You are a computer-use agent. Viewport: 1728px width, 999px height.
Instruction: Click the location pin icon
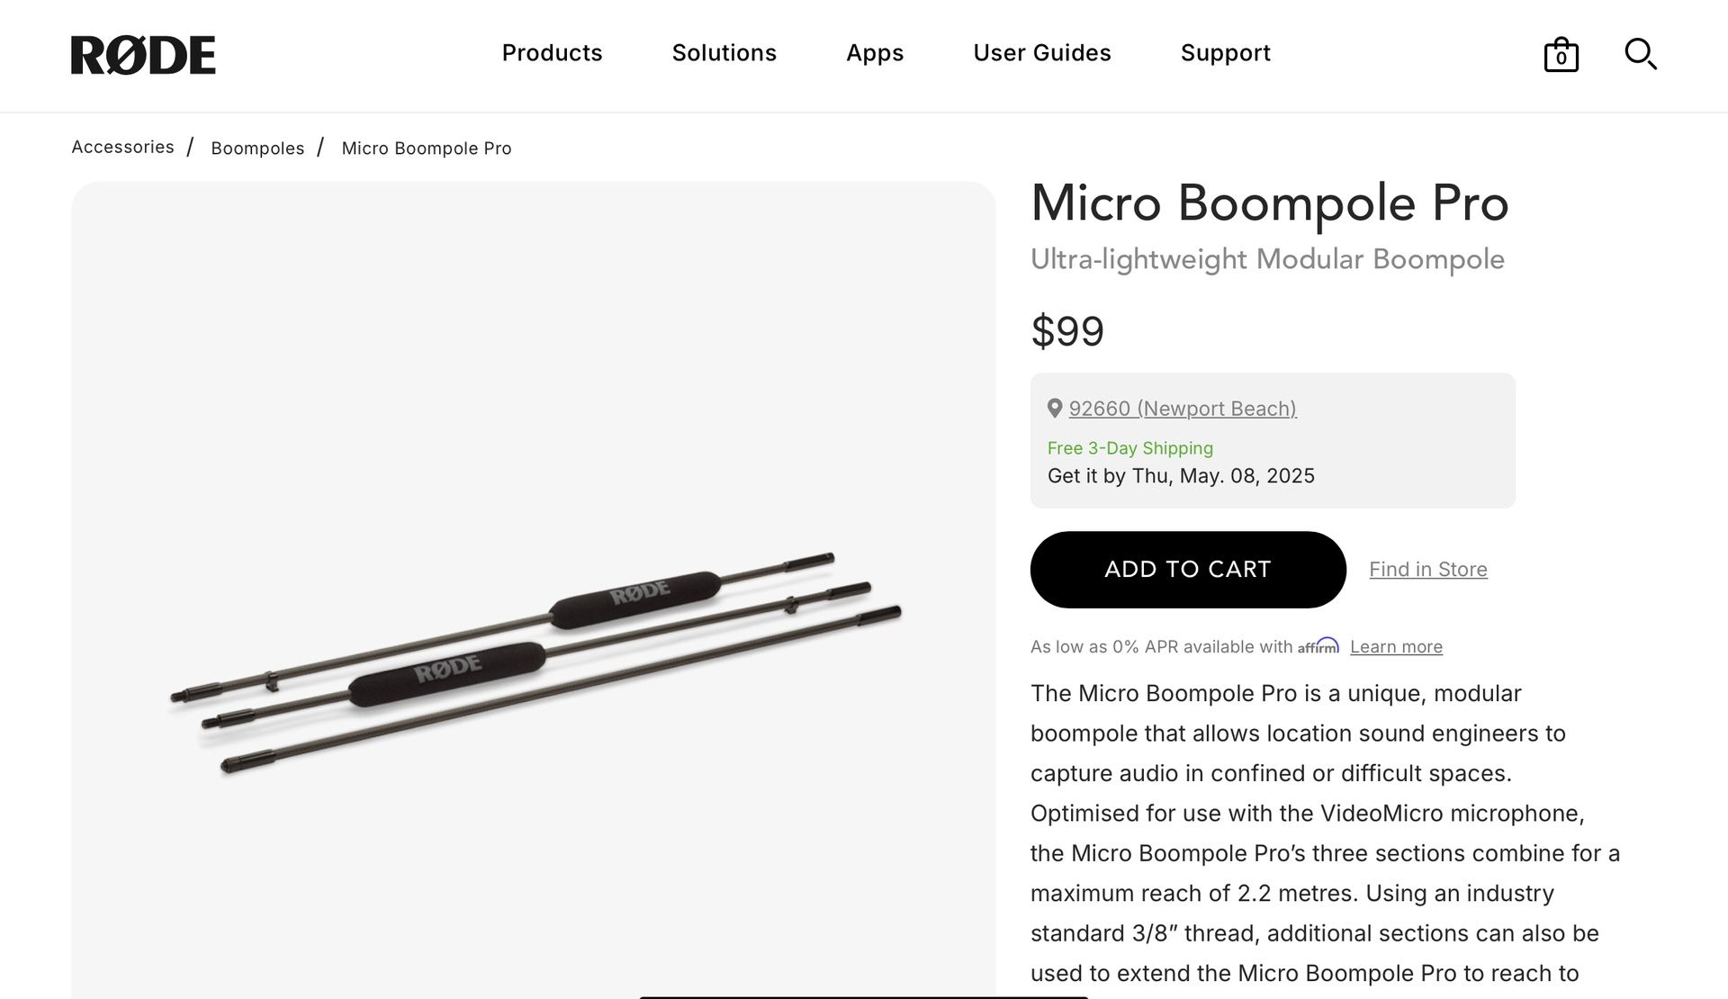tap(1055, 409)
